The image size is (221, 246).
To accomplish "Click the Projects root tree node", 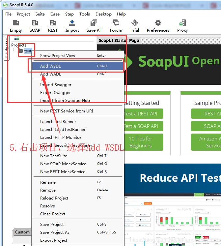I will [x=19, y=45].
